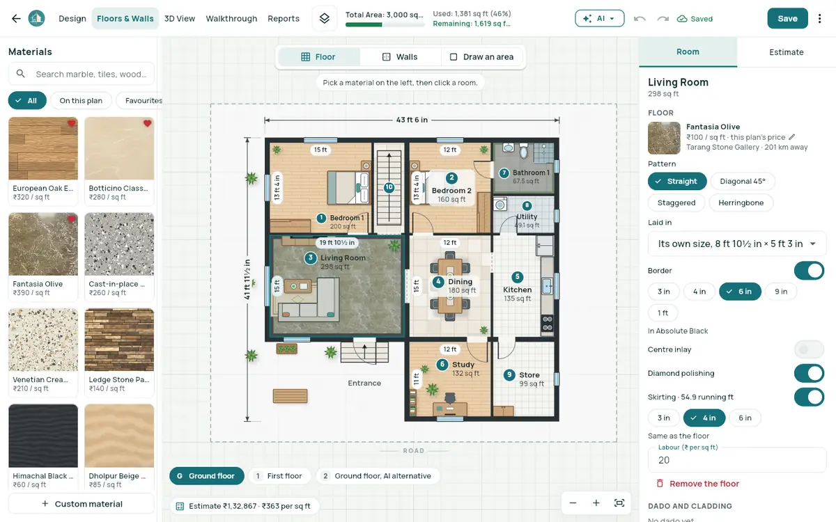Pick the Venetian Cream material swatch
This screenshot has height=522, width=836.
[43, 342]
